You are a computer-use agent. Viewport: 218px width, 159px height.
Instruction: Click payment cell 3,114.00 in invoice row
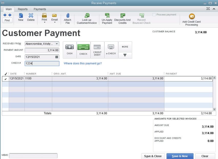[x=189, y=78]
